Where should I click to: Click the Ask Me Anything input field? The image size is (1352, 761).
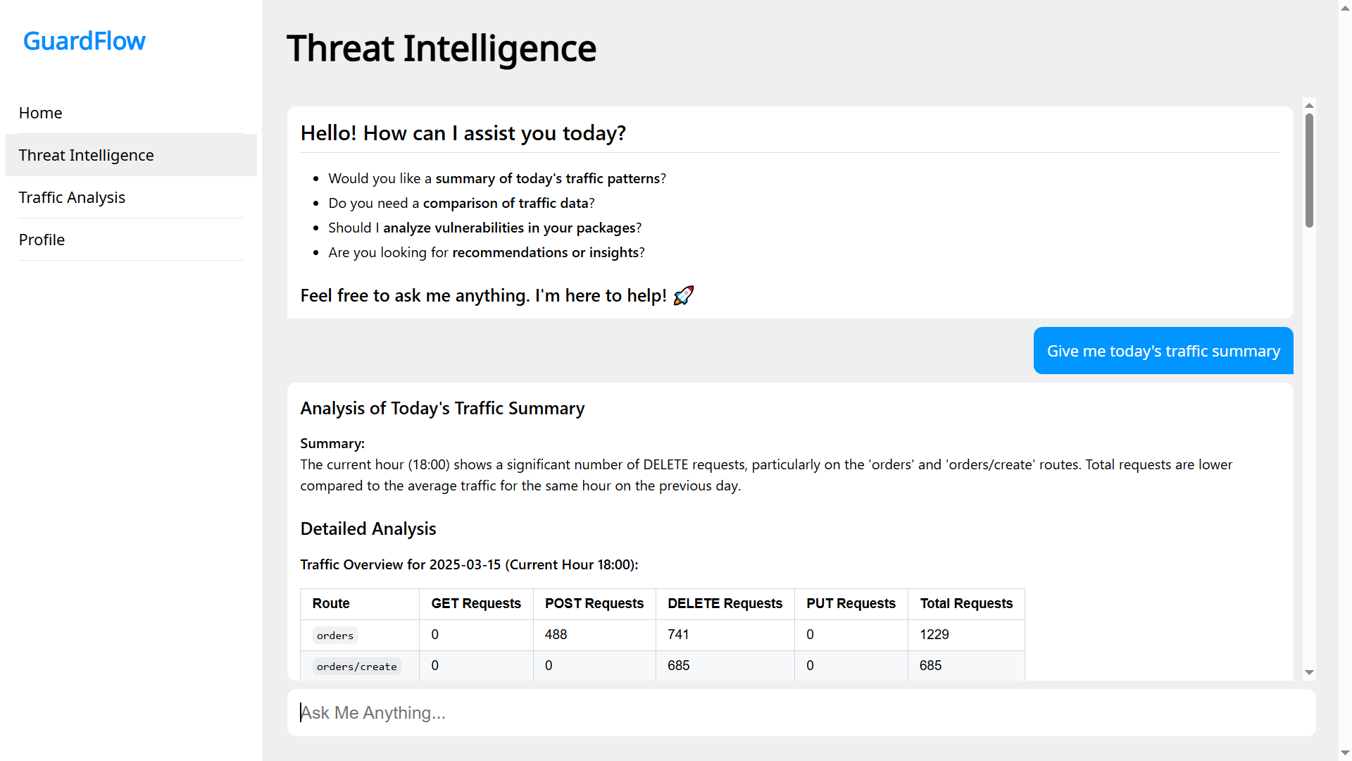point(801,712)
